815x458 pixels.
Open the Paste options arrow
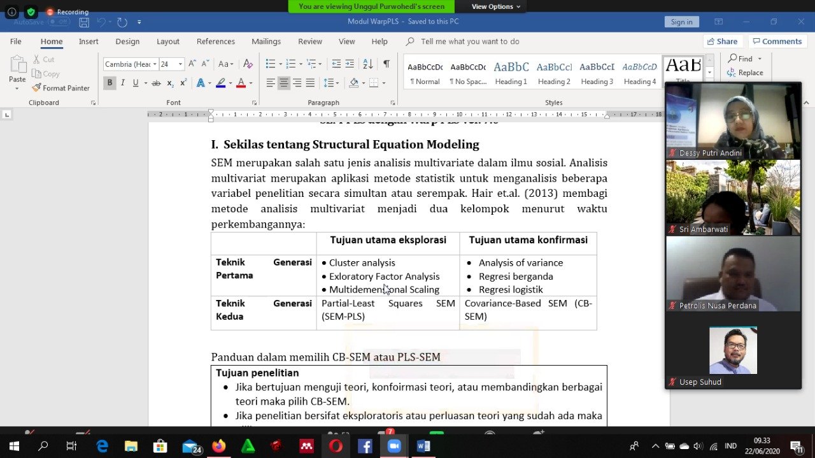(17, 87)
